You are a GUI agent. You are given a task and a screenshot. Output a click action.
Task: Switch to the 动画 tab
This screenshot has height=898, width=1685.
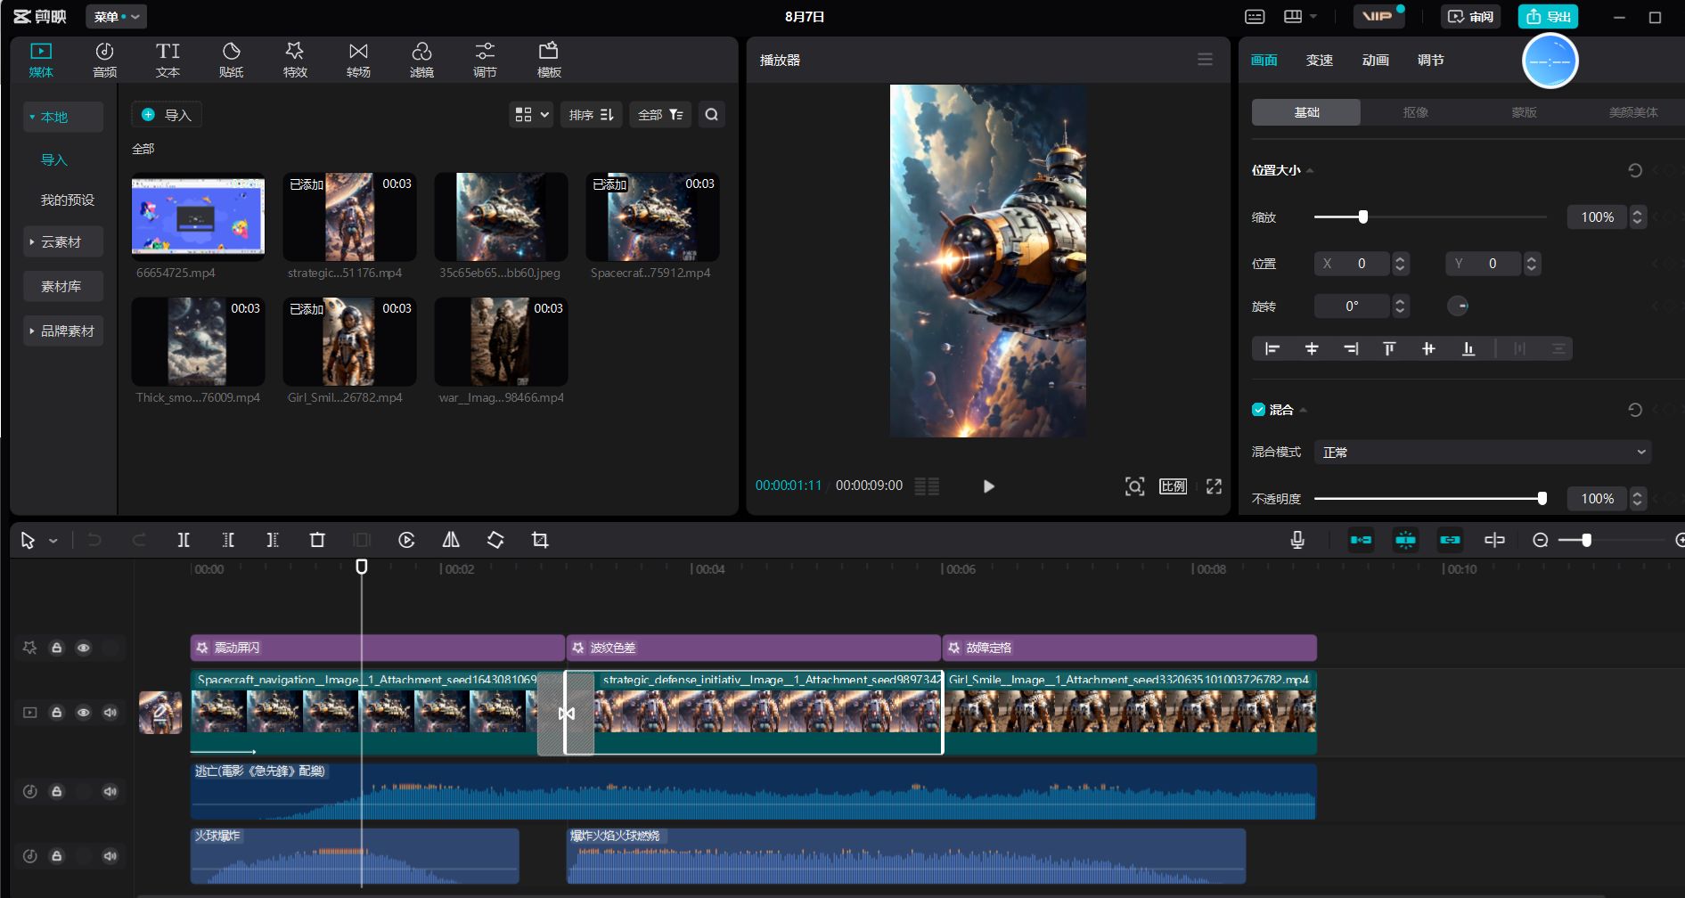[x=1375, y=61]
